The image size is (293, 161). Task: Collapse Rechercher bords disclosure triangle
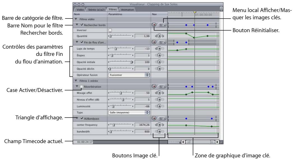77,25
